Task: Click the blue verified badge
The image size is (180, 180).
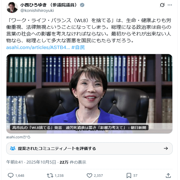Action: 82,5
